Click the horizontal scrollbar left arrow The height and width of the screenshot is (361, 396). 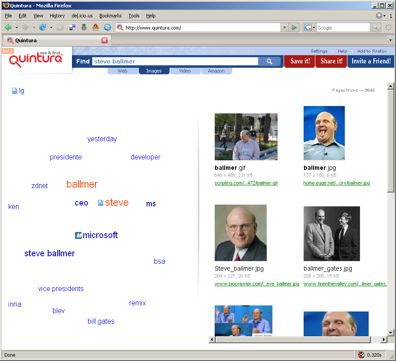[x=212, y=340]
